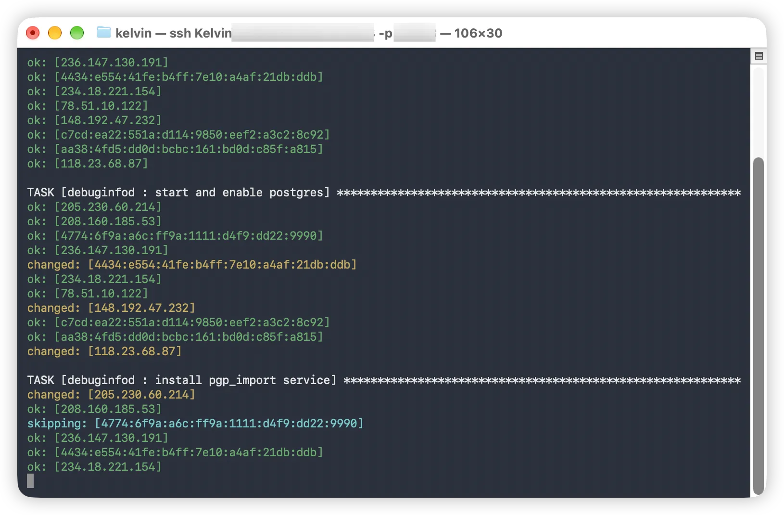Click the 'install pgp_import service' task line

click(x=384, y=380)
